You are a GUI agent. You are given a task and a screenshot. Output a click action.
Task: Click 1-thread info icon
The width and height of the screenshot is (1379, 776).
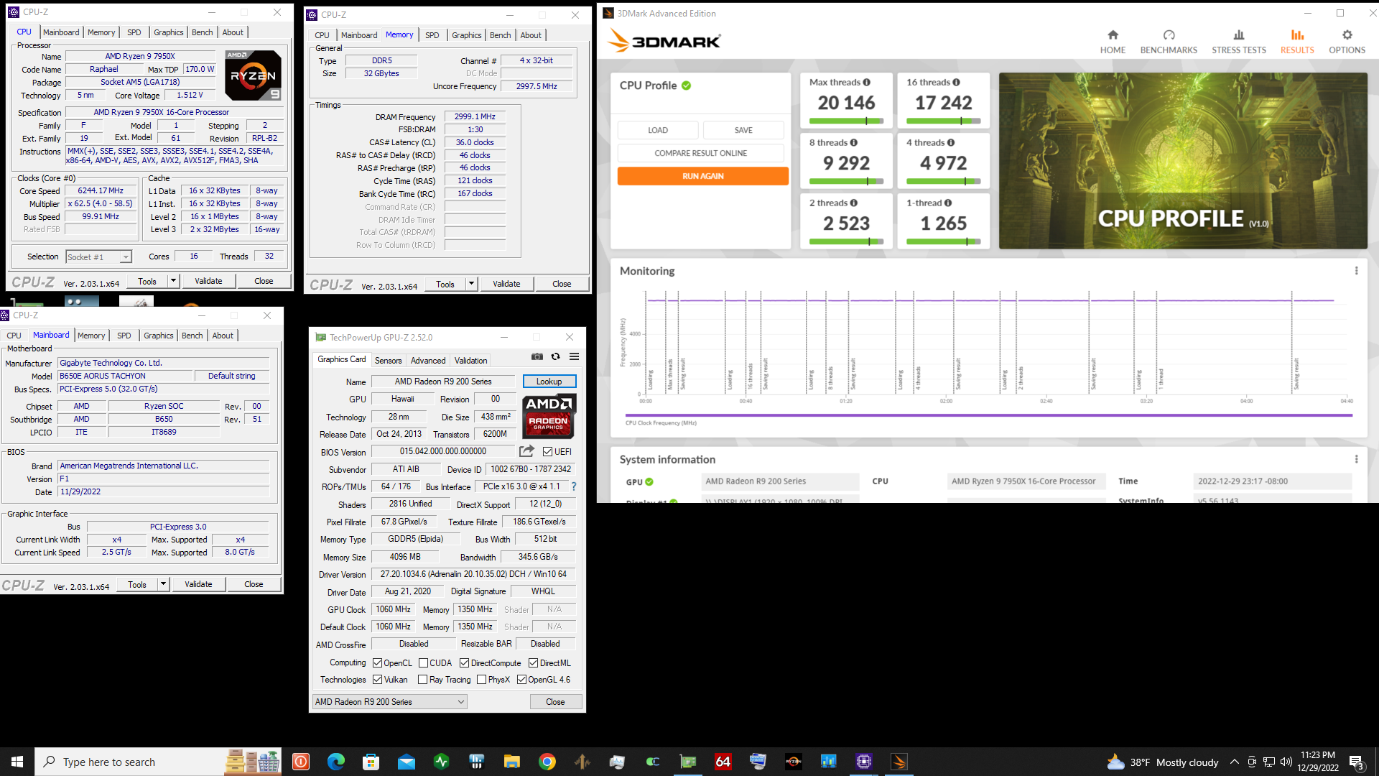(x=948, y=203)
